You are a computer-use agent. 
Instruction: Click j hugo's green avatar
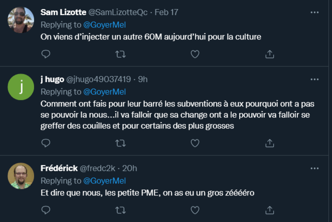[x=22, y=87]
